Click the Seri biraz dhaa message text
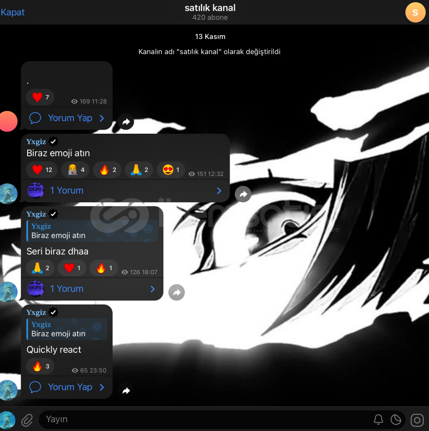The height and width of the screenshot is (431, 429). point(57,251)
